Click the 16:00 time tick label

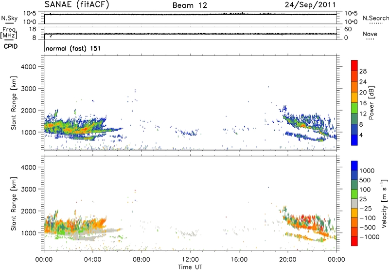click(x=239, y=260)
